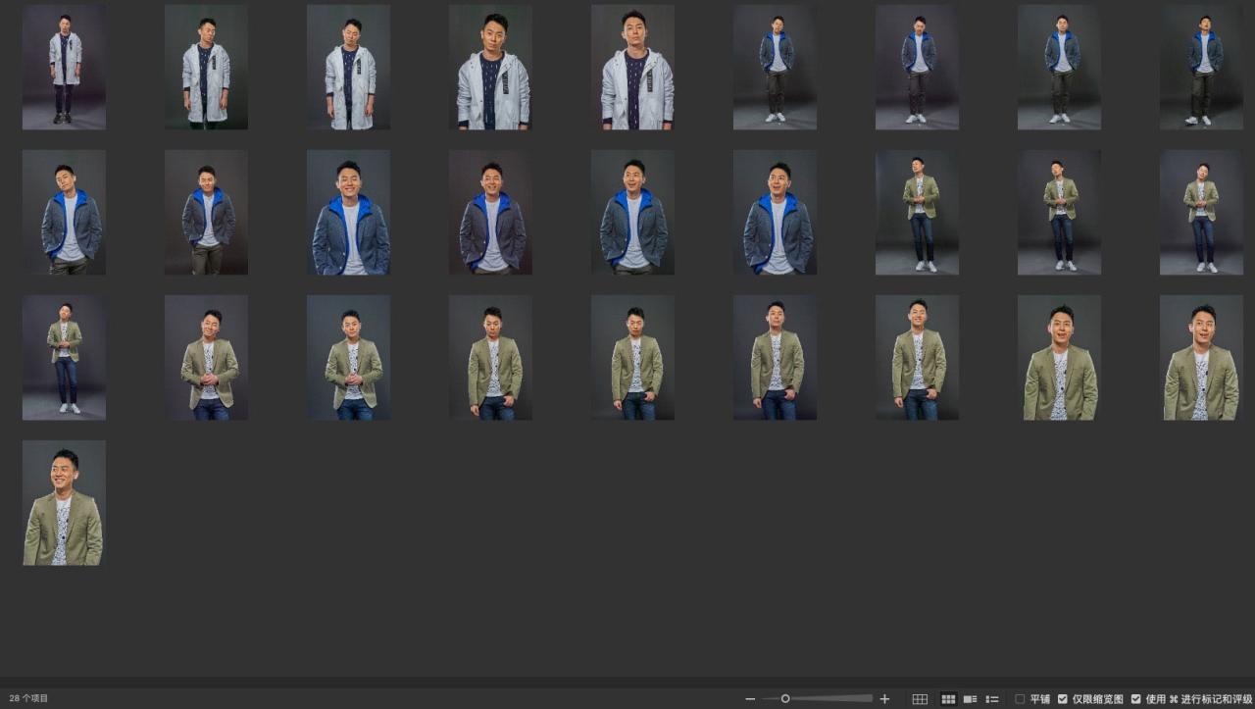1255x709 pixels.
Task: Select the last thumbnail in the first row
Action: (x=1201, y=67)
